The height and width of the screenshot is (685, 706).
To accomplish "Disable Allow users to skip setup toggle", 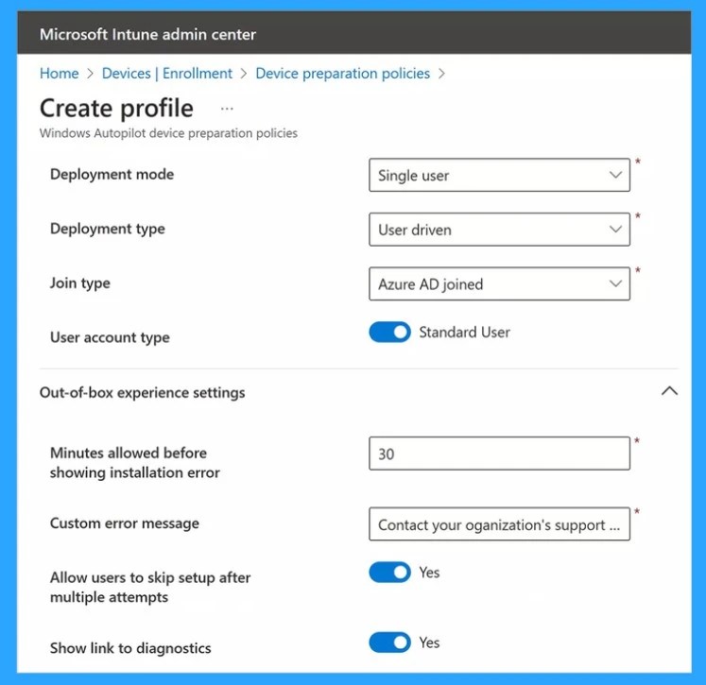I will point(390,573).
